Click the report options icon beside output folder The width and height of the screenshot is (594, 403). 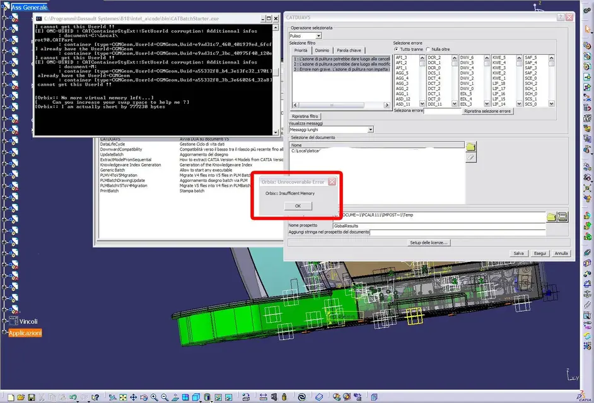pyautogui.click(x=562, y=217)
